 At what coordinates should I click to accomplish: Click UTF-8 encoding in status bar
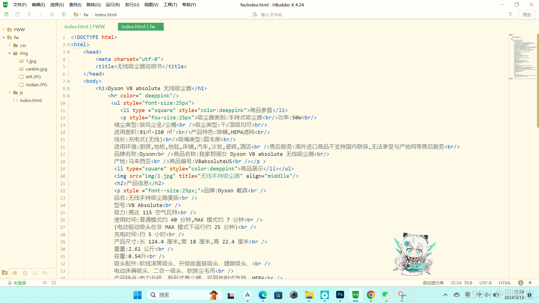click(x=485, y=283)
